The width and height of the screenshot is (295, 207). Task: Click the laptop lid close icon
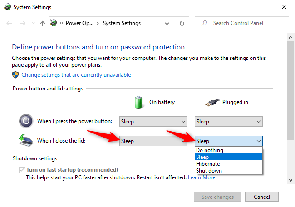coord(25,141)
